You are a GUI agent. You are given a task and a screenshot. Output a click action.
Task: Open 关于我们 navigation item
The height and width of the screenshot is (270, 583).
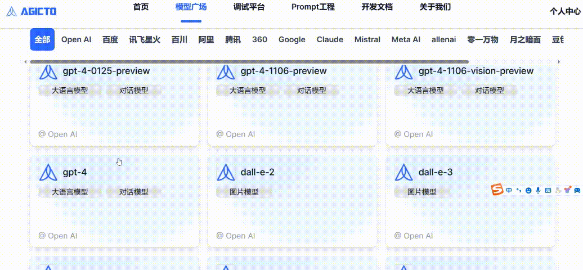435,7
